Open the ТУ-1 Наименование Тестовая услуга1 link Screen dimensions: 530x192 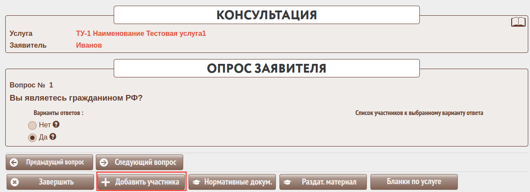tap(141, 34)
